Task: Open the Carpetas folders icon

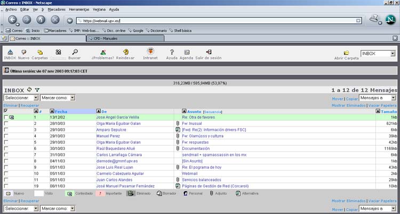Action: 40,52
